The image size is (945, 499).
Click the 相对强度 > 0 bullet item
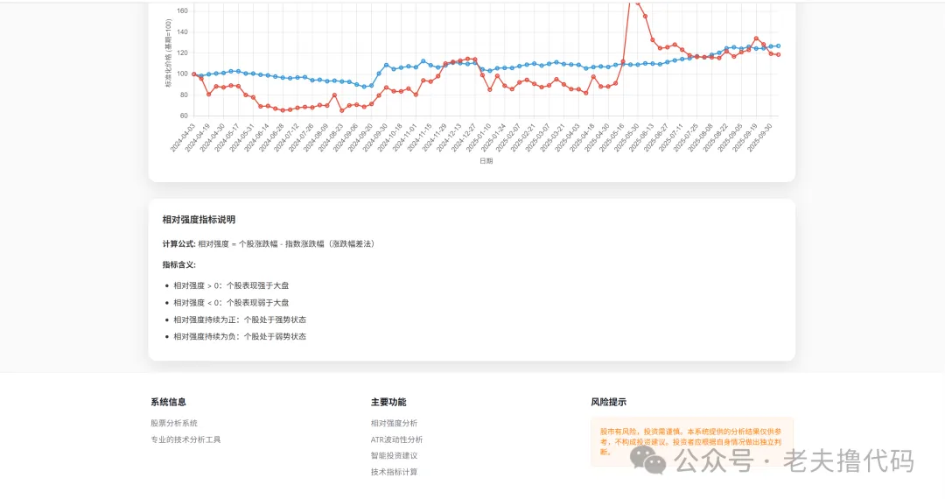[x=231, y=285]
